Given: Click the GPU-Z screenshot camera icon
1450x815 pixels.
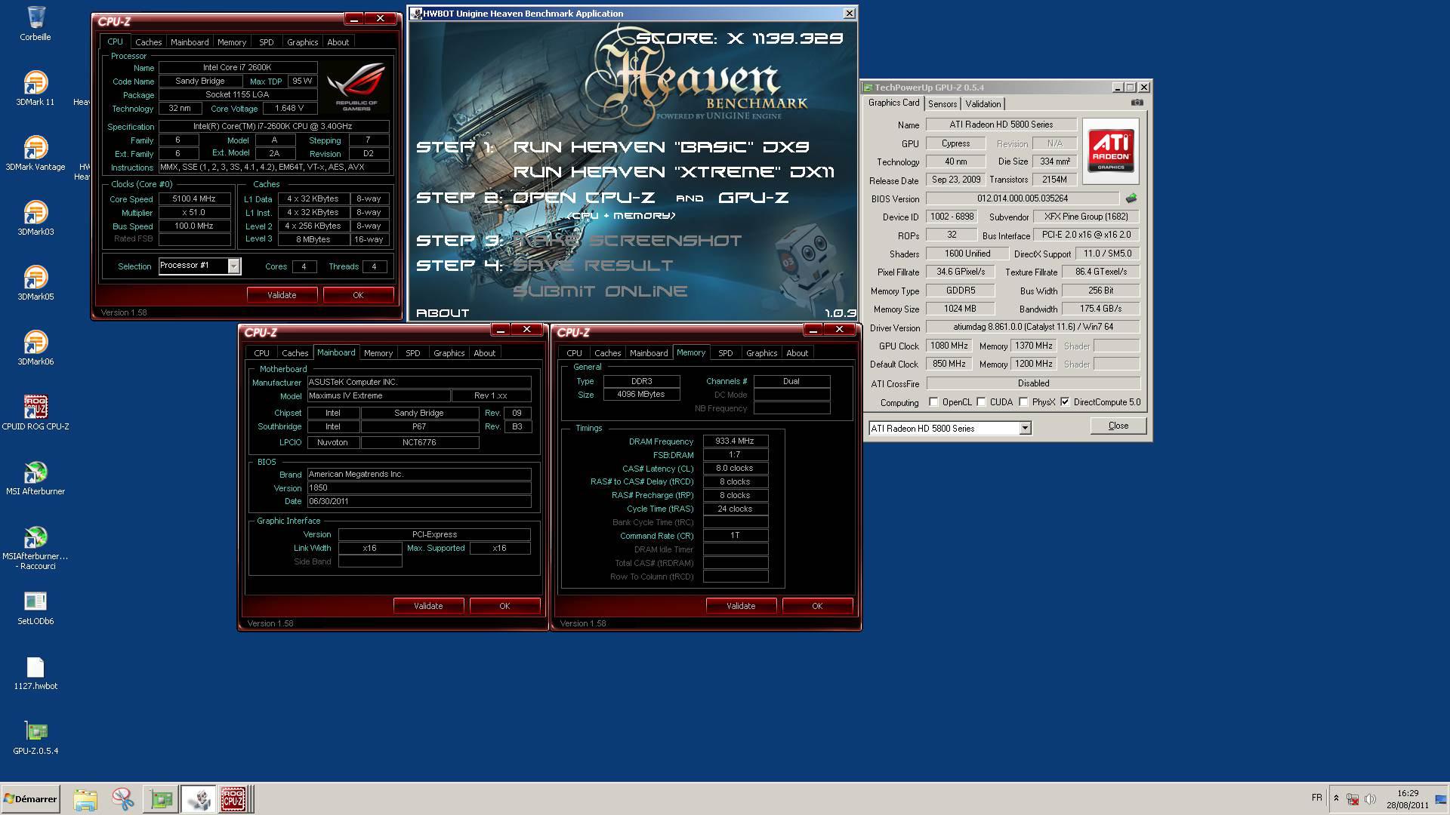Looking at the screenshot, I should tap(1137, 103).
